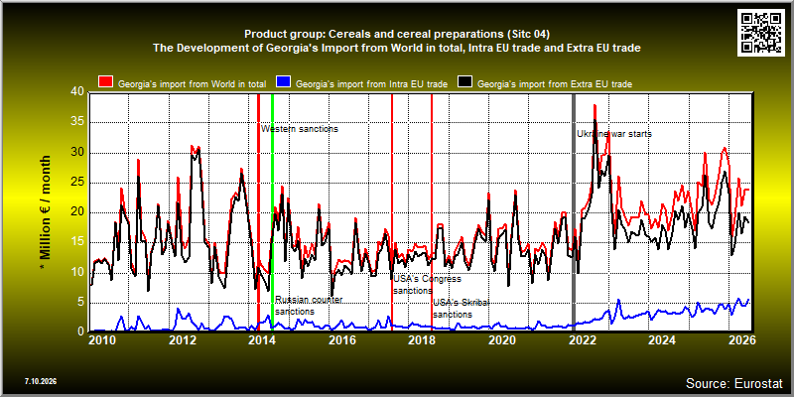
Task: Click the Source: Eurostat label
Action: (734, 383)
